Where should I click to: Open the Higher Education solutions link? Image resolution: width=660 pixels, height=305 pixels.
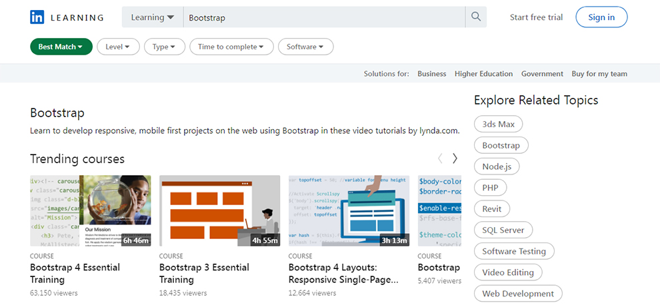click(483, 74)
